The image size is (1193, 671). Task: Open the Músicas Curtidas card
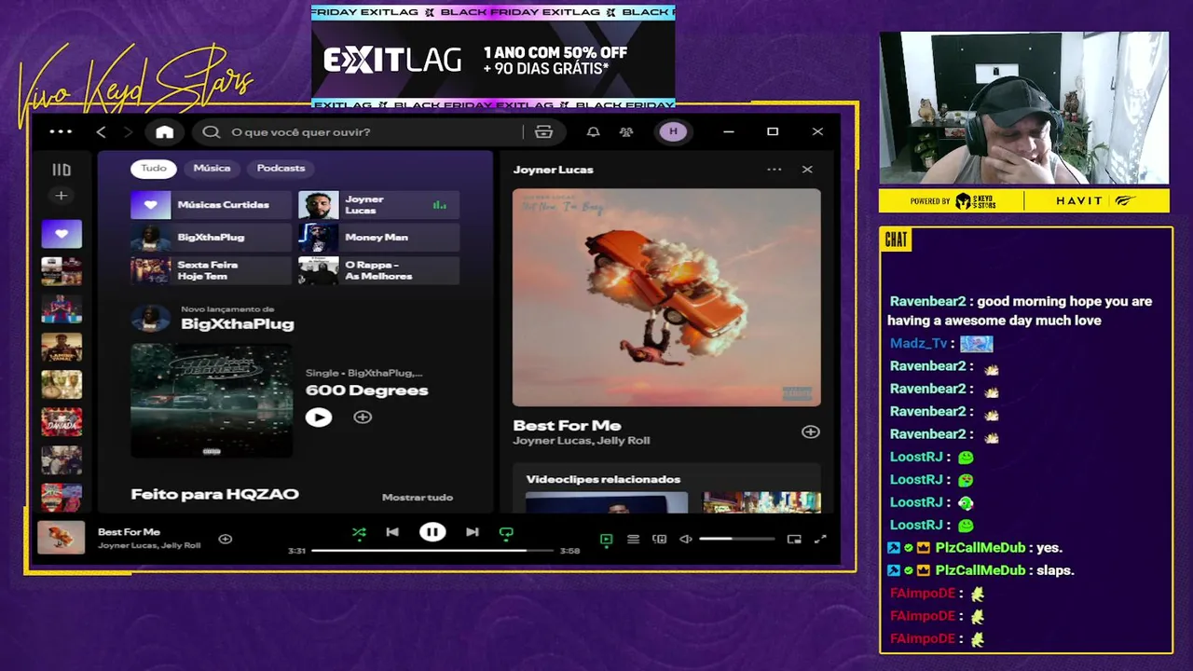(x=211, y=205)
